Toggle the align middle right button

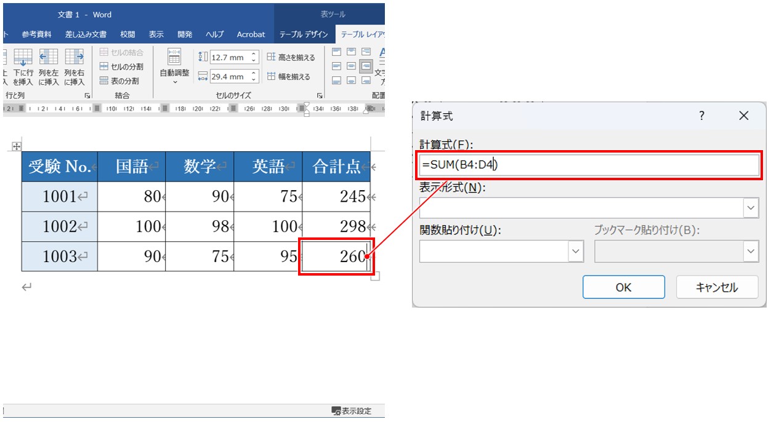coord(366,66)
